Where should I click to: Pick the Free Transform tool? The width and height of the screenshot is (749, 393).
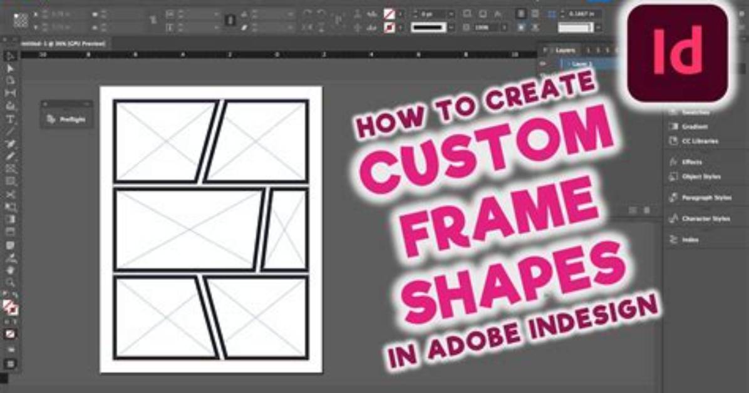(x=10, y=207)
